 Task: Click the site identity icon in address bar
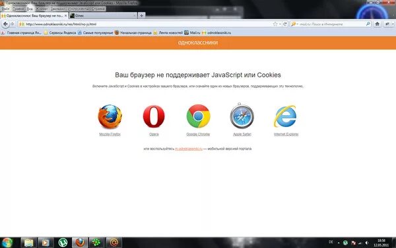22,24
